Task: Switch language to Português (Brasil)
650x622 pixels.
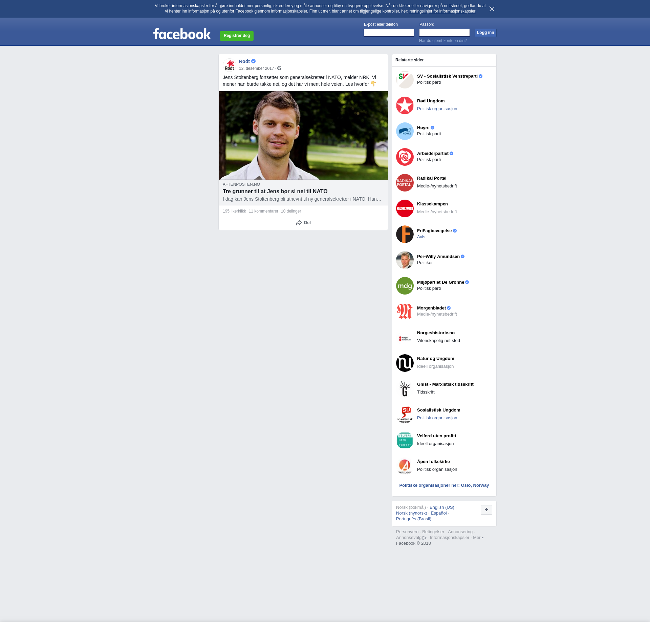Action: [x=414, y=519]
